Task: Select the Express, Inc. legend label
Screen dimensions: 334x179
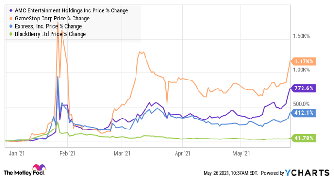Action: tap(48, 26)
